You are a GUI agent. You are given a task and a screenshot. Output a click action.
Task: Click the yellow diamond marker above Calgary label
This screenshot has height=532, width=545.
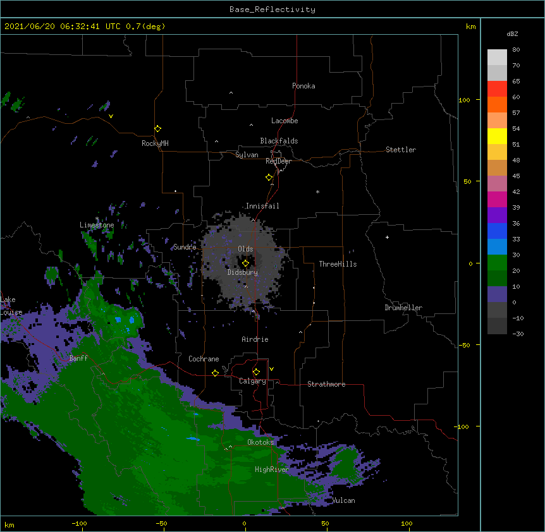click(x=256, y=372)
